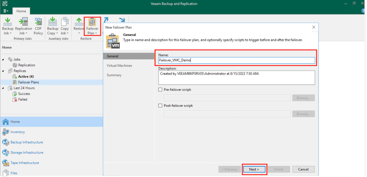Click the Backup Copy ribbon icon
367x177 pixels.
[x=52, y=25]
